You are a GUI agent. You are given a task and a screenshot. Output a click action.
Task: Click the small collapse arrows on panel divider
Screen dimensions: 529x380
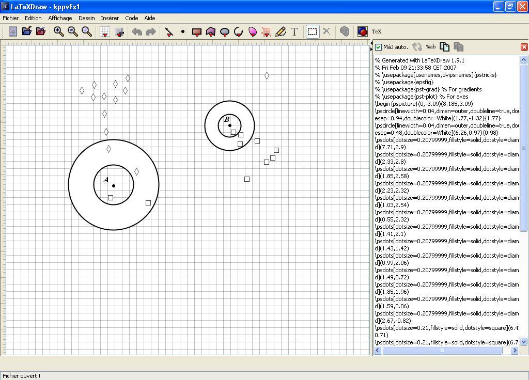click(x=371, y=46)
